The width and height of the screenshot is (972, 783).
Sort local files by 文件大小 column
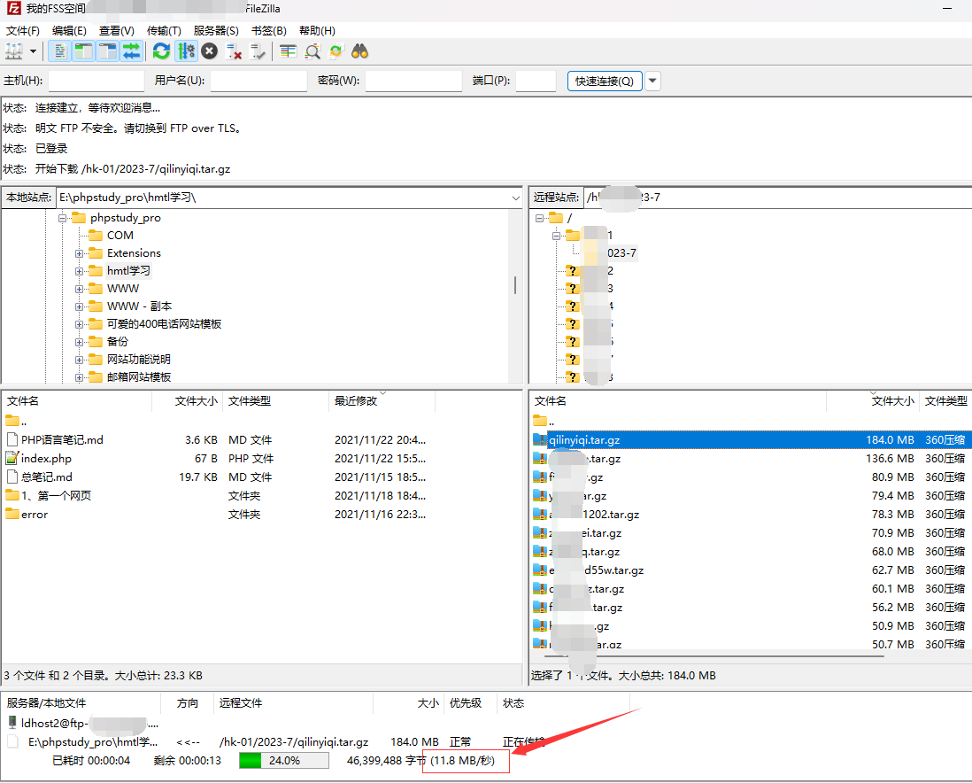click(187, 401)
